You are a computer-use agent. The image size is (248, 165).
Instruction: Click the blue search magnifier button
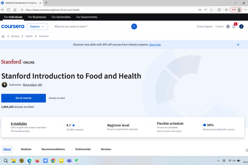(x=134, y=26)
